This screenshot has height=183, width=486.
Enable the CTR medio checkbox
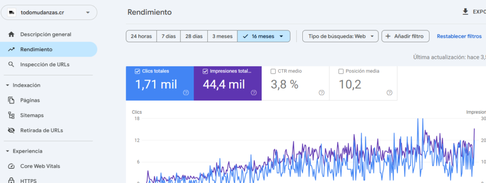tap(273, 71)
